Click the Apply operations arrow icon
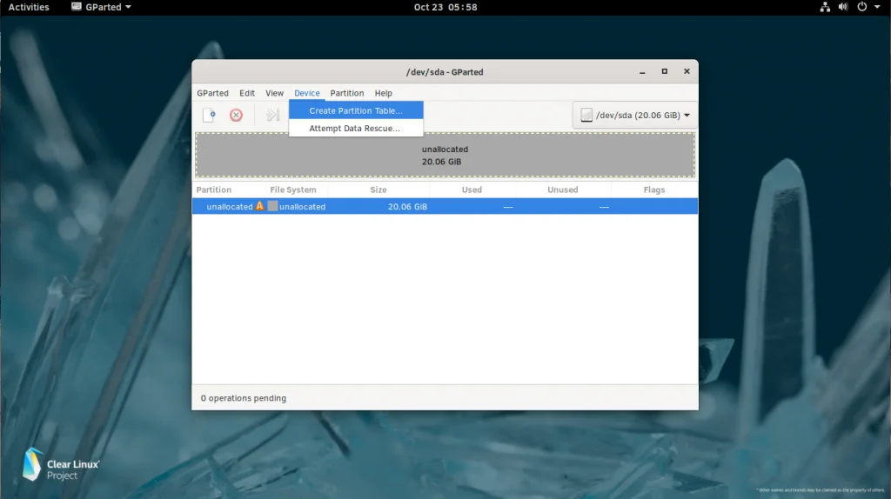The width and height of the screenshot is (891, 499). (272, 116)
